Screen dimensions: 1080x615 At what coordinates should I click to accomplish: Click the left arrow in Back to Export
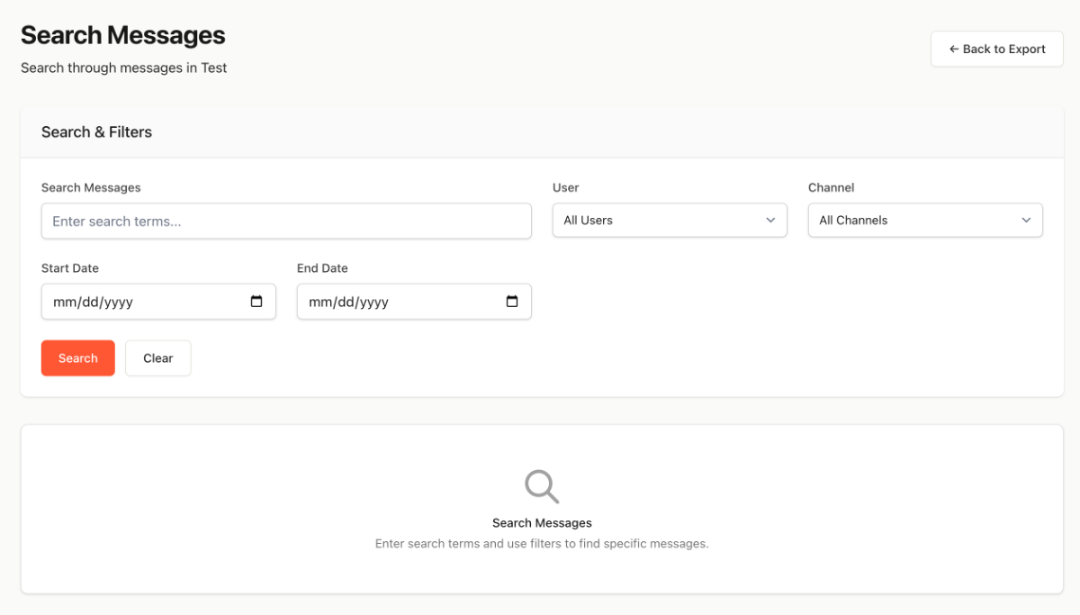tap(954, 49)
